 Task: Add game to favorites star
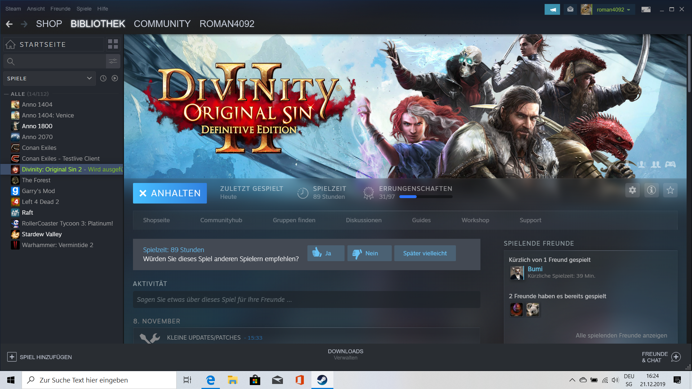[670, 190]
